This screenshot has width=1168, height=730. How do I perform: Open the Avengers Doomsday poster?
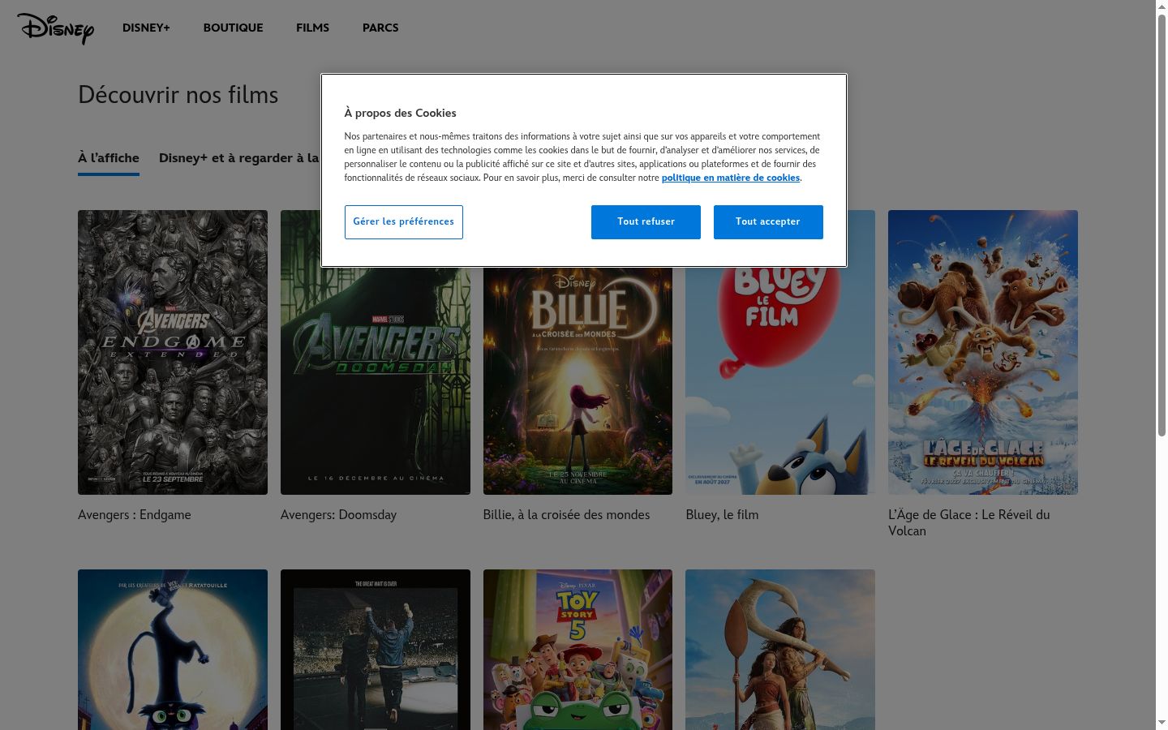point(376,381)
